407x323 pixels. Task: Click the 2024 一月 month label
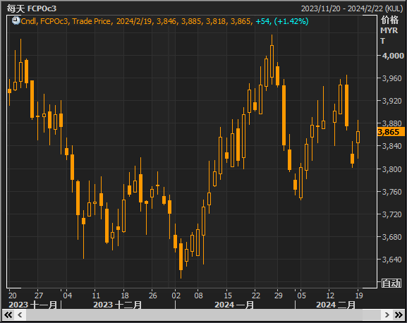coord(234,305)
